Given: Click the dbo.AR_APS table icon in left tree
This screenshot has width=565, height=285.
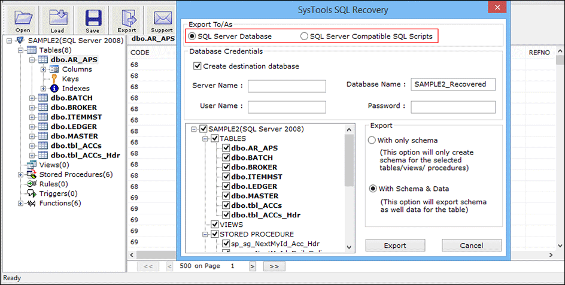Looking at the screenshot, I should pyautogui.click(x=43, y=59).
